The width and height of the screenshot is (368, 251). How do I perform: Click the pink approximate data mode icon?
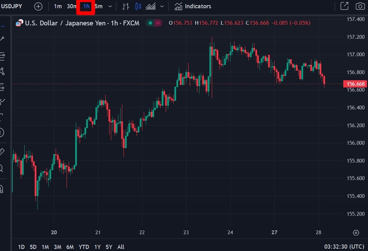(x=158, y=23)
